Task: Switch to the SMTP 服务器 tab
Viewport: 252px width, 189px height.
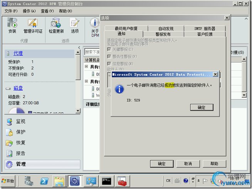Action: (205, 29)
